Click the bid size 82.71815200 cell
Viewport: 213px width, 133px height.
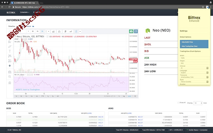point(62,117)
